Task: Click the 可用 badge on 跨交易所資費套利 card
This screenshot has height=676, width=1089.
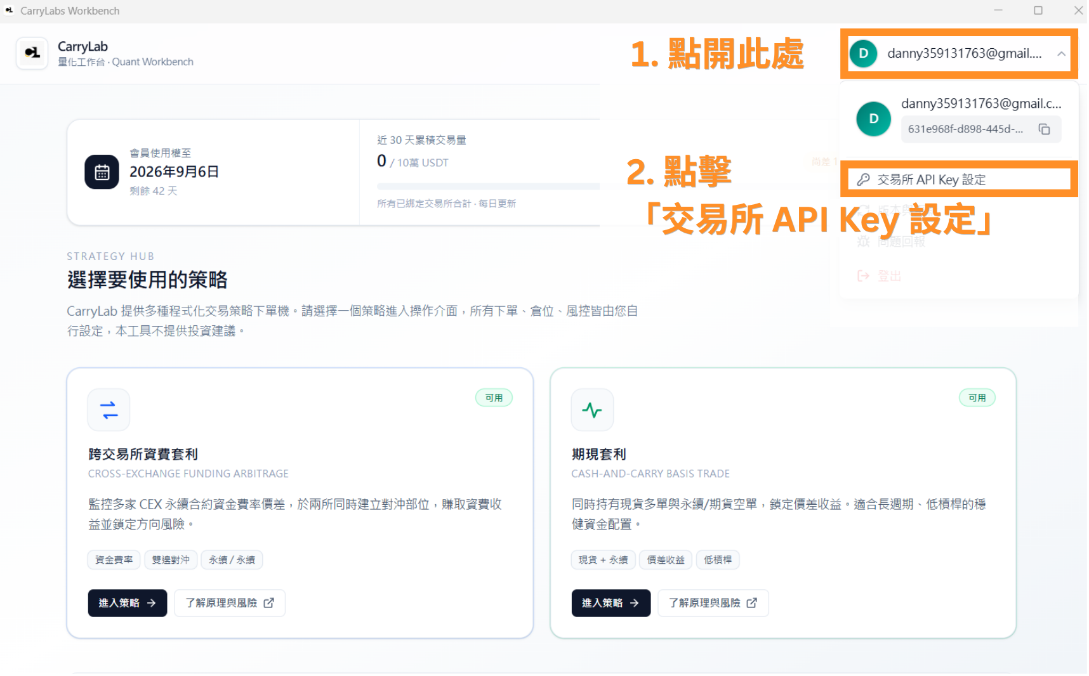Action: pyautogui.click(x=494, y=398)
